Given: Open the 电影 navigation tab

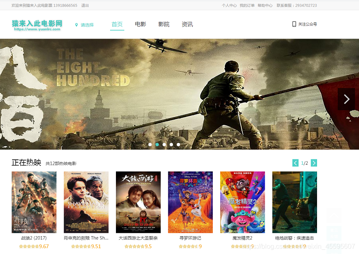Looking at the screenshot, I should [140, 24].
